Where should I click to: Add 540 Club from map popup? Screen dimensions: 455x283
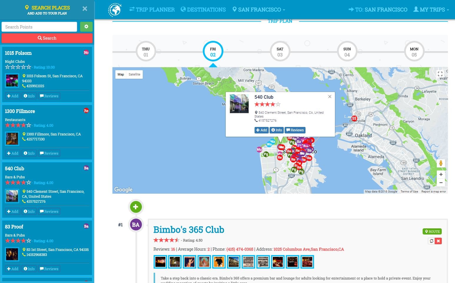pos(261,130)
